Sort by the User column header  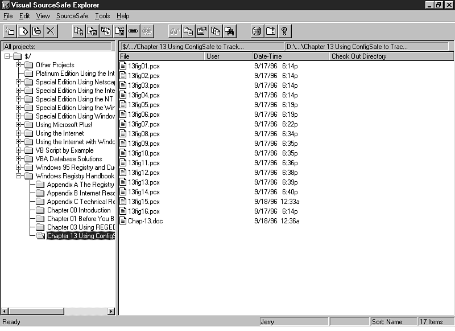tap(229, 56)
